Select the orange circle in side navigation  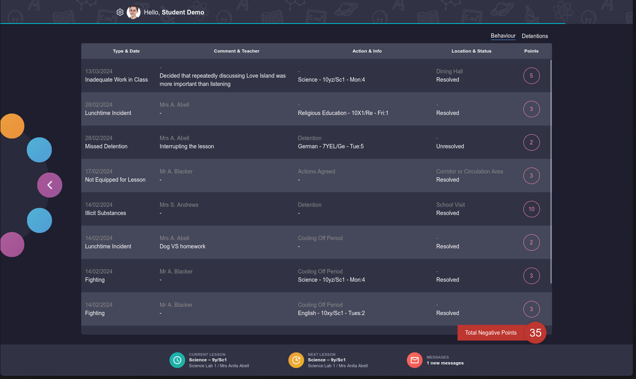[12, 126]
